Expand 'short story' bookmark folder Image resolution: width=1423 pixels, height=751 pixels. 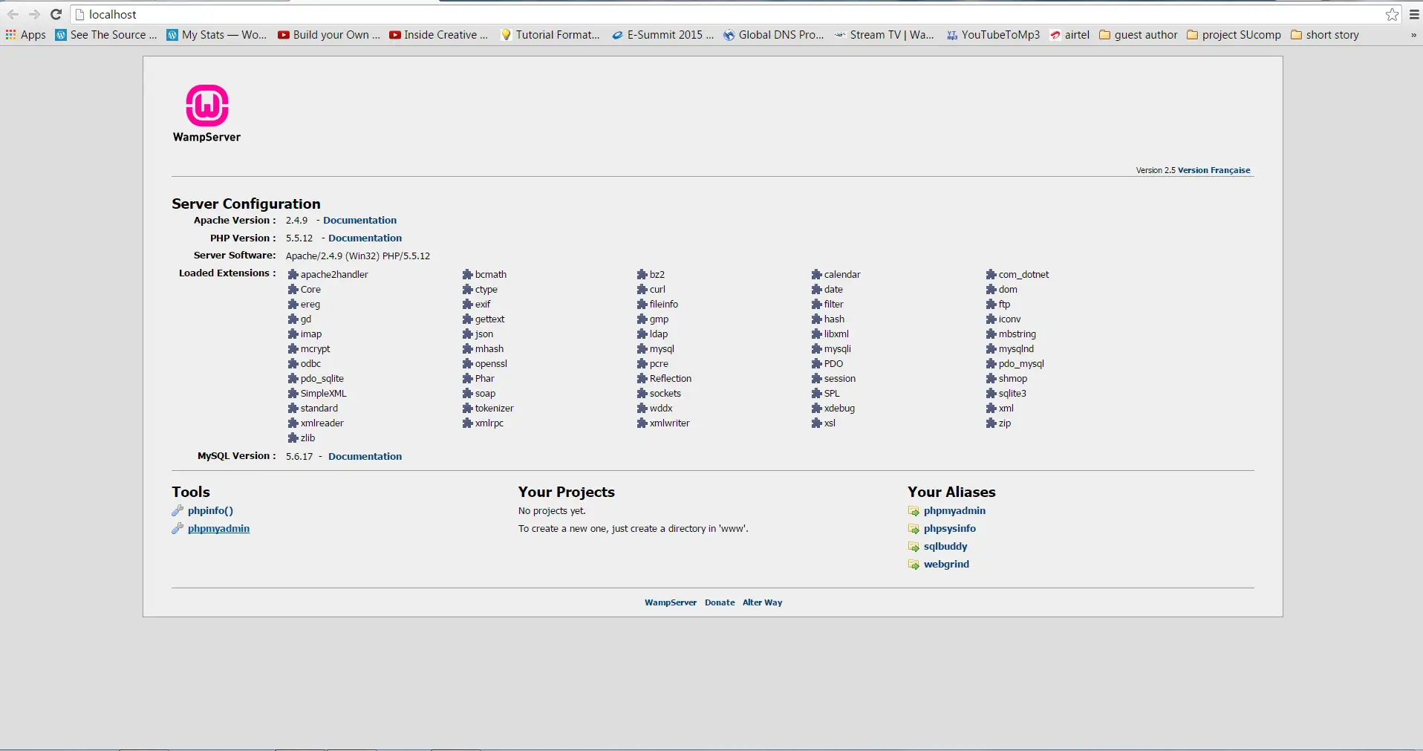tap(1325, 35)
